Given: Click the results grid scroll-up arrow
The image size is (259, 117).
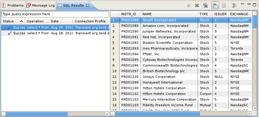Looking at the screenshot, I should pos(254,14).
